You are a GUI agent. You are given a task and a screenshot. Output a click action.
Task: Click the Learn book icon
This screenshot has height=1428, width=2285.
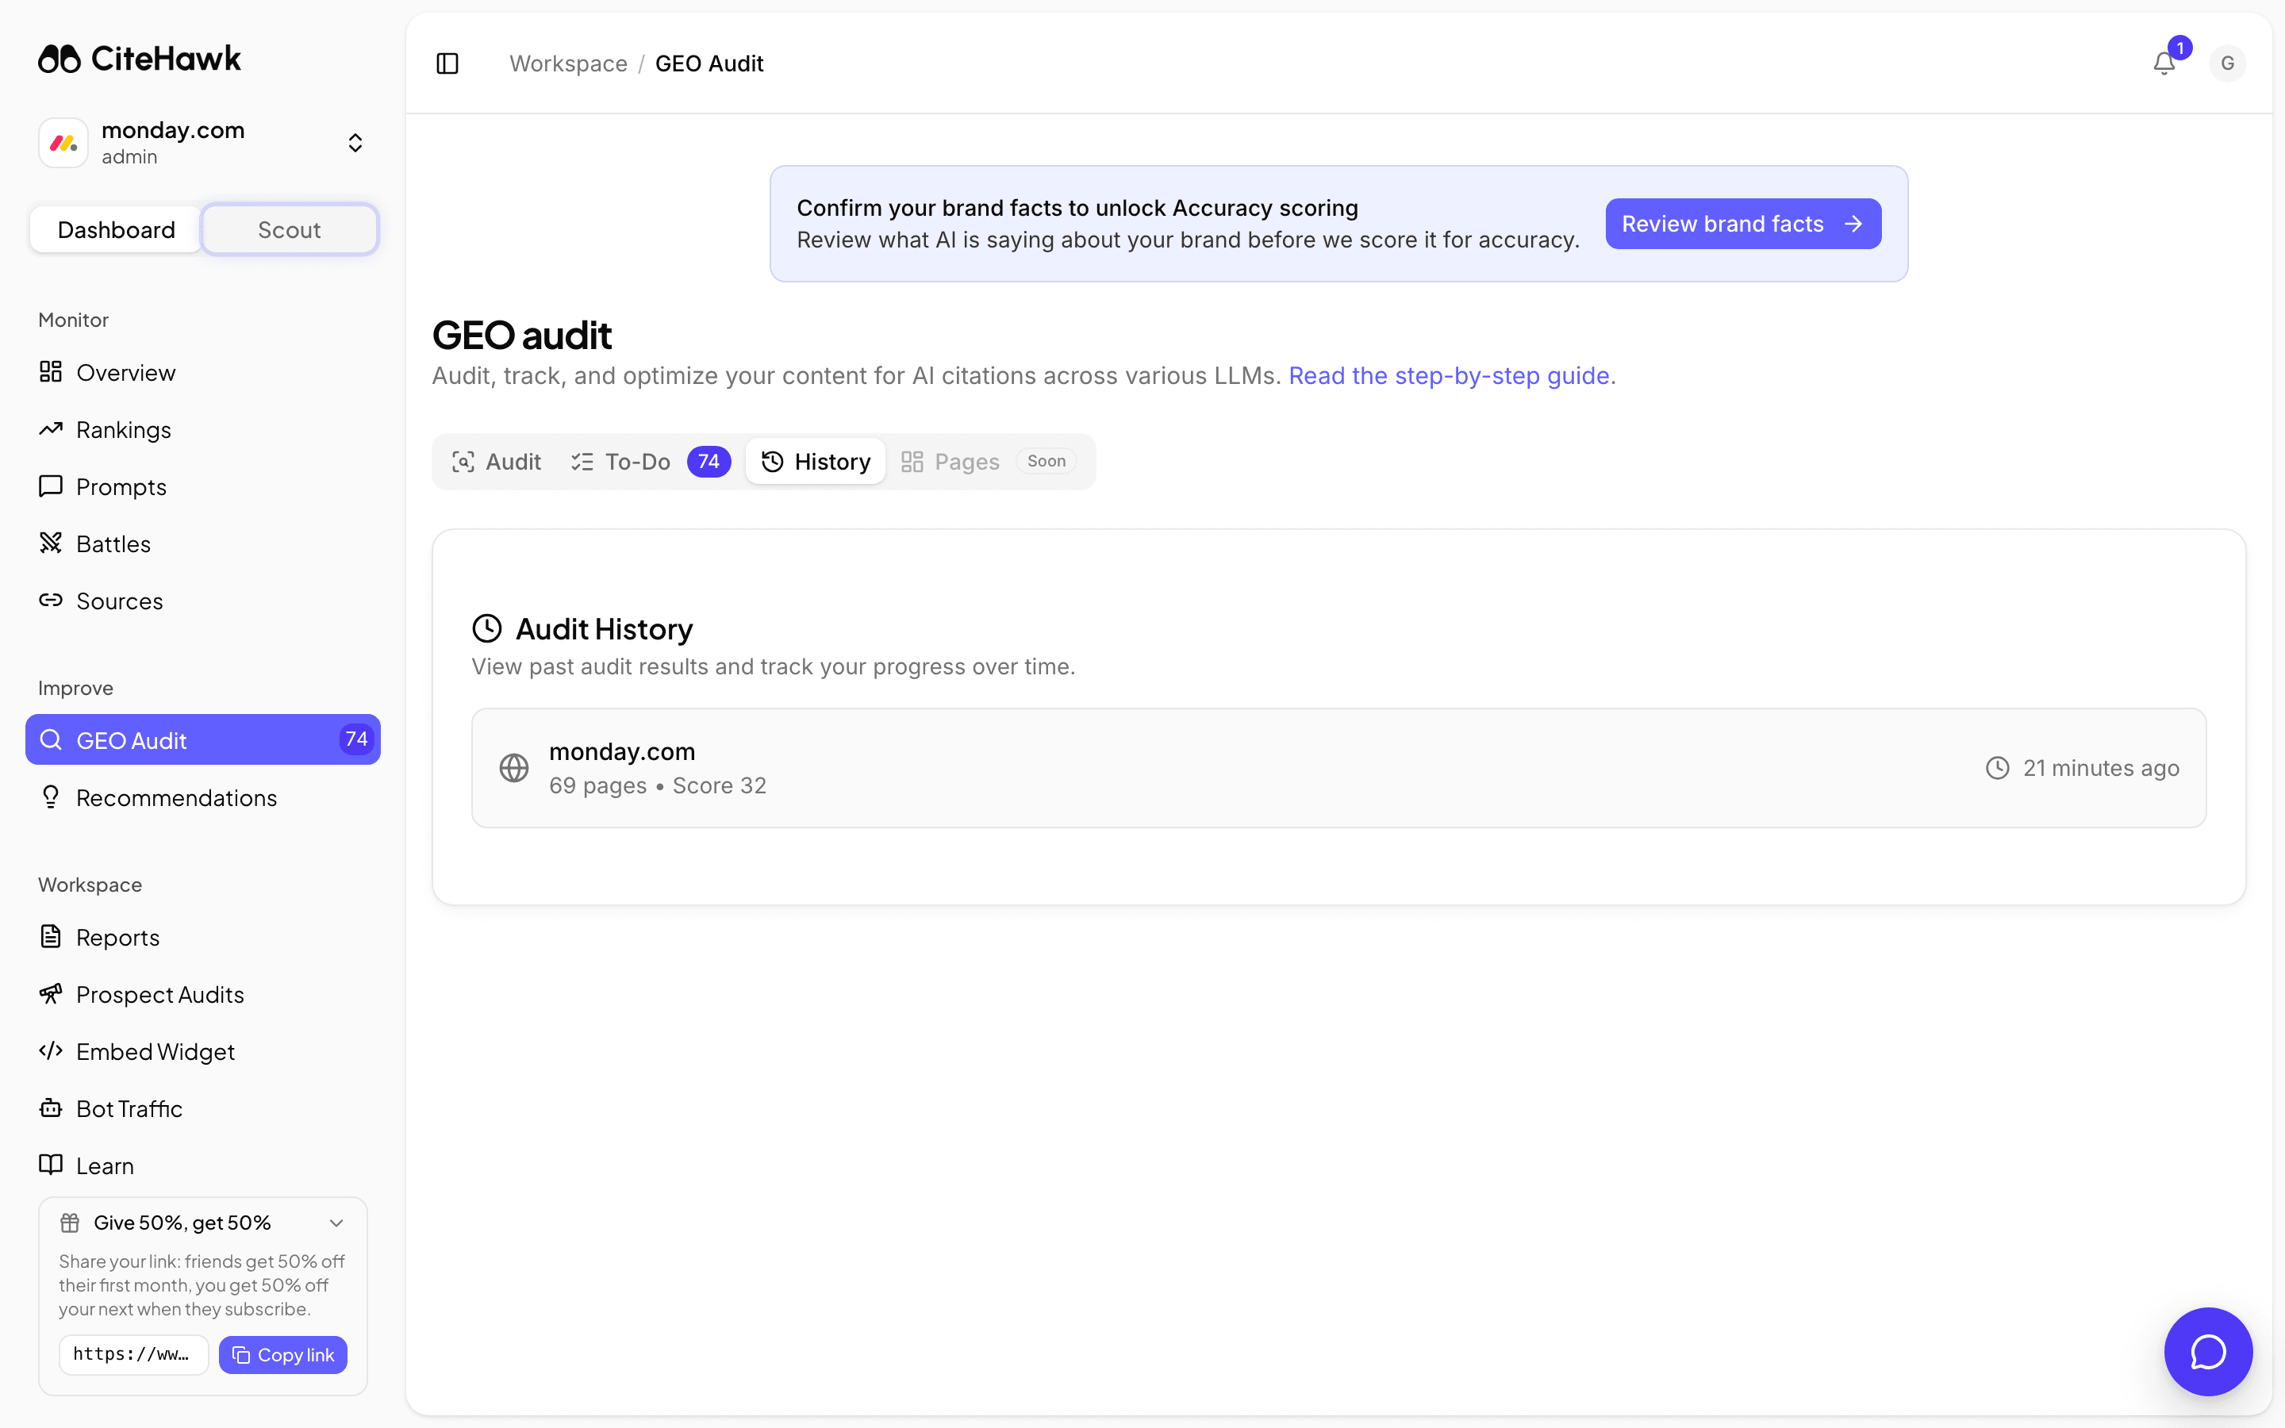coord(51,1165)
